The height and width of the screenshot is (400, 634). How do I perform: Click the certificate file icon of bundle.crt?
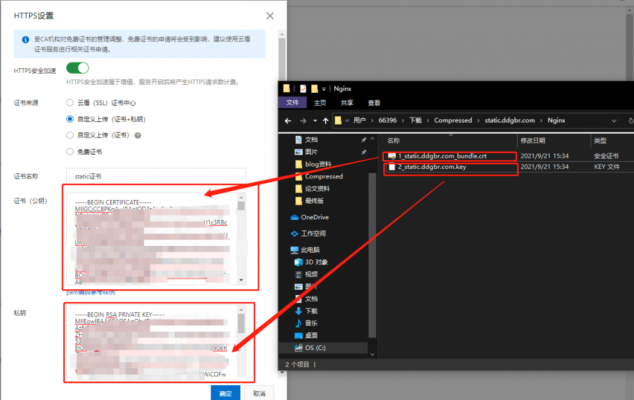point(391,155)
